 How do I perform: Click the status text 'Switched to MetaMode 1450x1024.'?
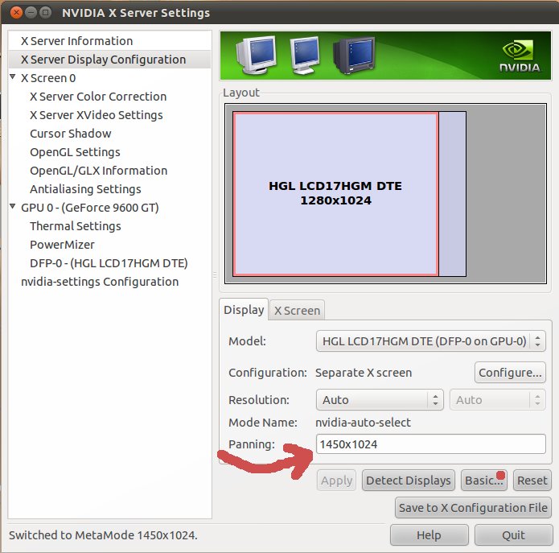(x=103, y=535)
